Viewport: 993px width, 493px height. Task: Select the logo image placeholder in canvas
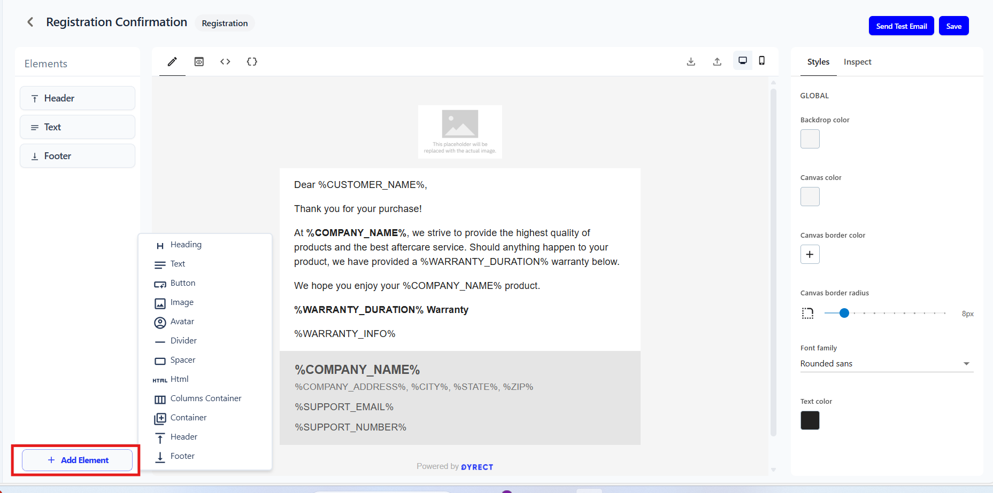coord(460,131)
